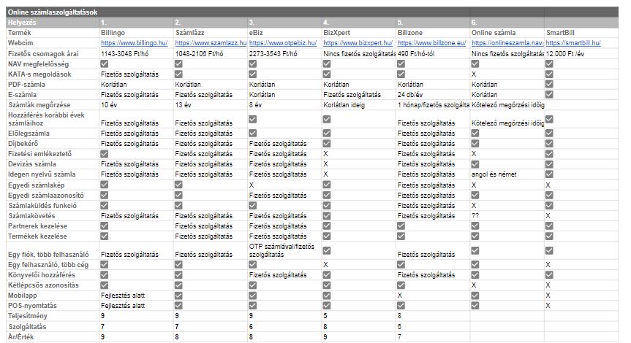Open the billingo.hu website link

point(134,44)
